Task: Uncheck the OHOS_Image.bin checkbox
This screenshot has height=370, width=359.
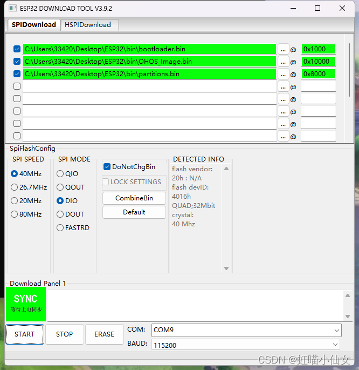Action: pos(17,62)
